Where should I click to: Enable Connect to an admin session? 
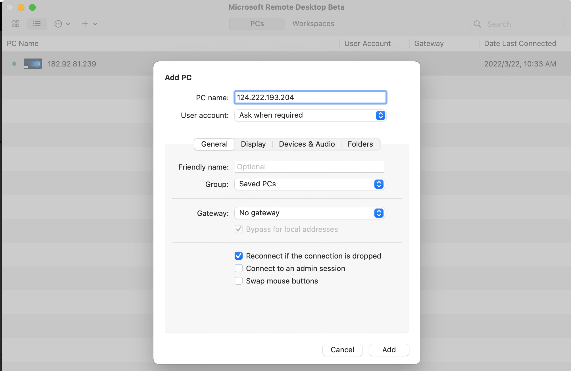239,268
